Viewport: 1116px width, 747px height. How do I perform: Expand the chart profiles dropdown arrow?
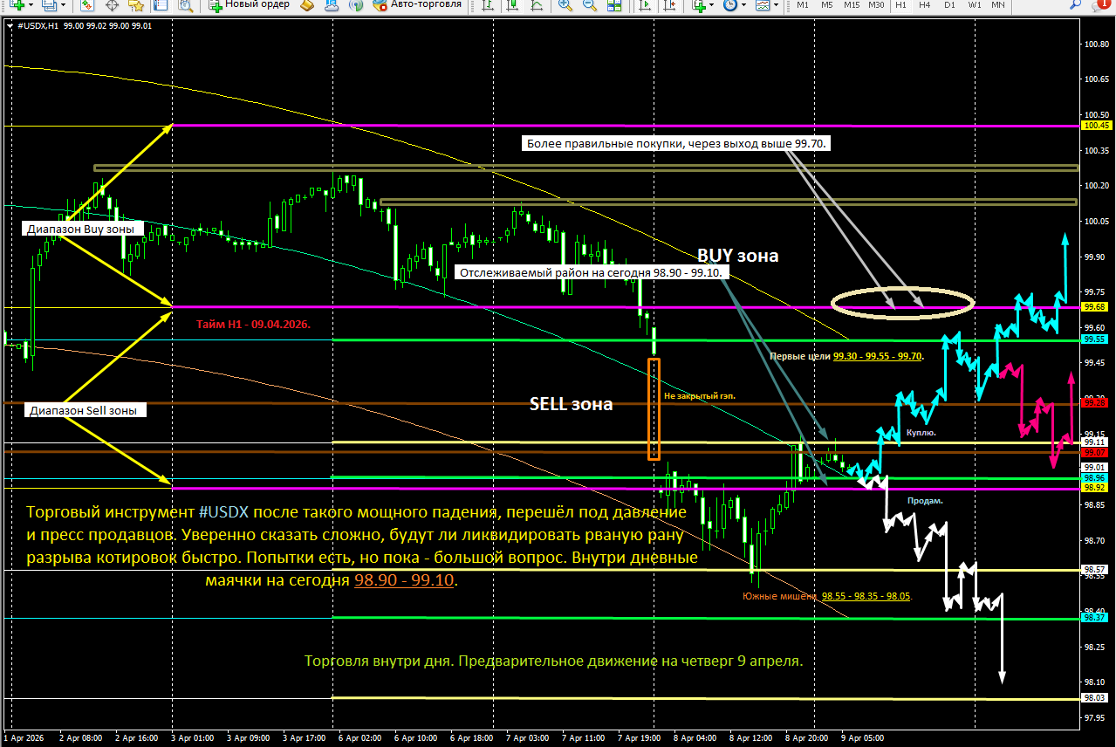tap(63, 6)
